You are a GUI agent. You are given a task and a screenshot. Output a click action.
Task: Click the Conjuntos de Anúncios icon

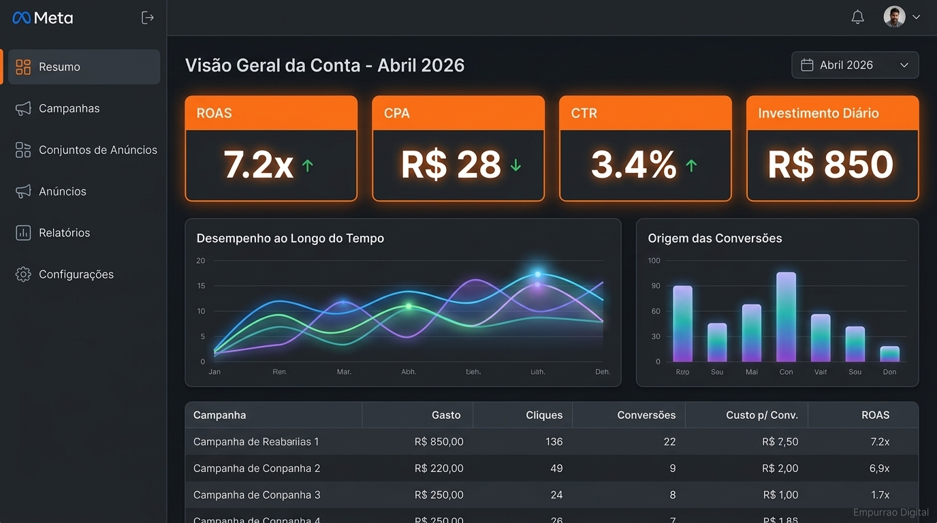pyautogui.click(x=23, y=150)
